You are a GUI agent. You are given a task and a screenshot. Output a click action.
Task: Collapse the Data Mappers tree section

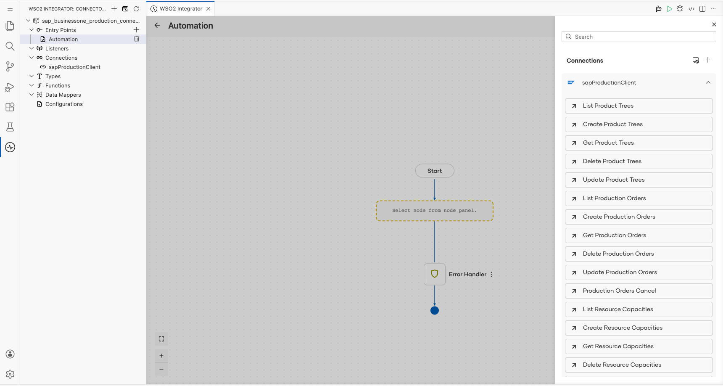click(32, 95)
